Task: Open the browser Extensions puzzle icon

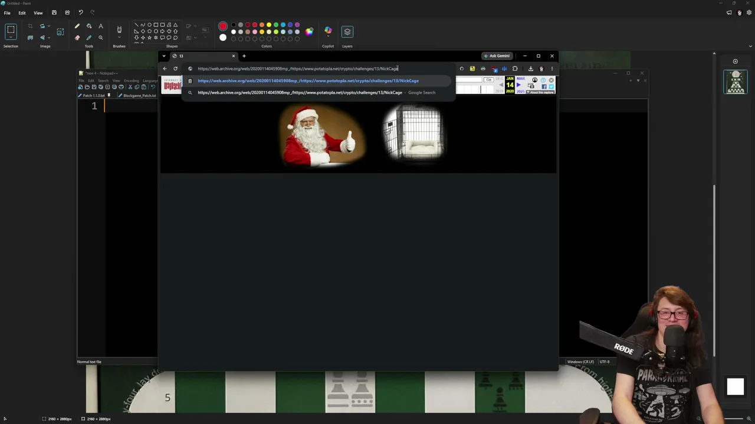Action: pyautogui.click(x=515, y=68)
